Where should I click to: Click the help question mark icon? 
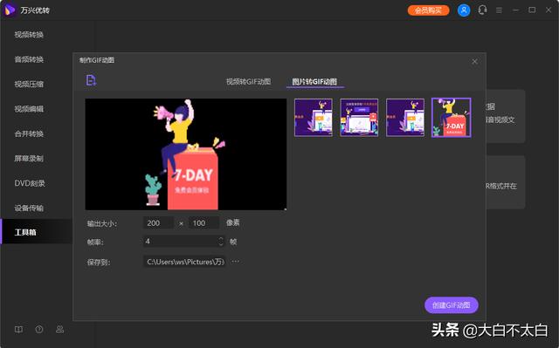click(x=39, y=329)
